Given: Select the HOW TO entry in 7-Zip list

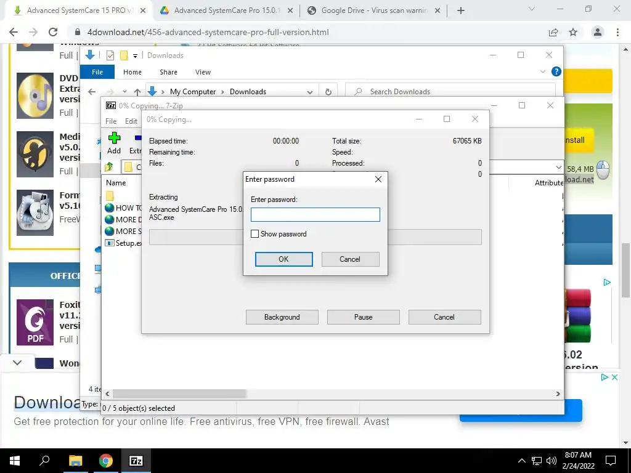Looking at the screenshot, I should tap(123, 208).
